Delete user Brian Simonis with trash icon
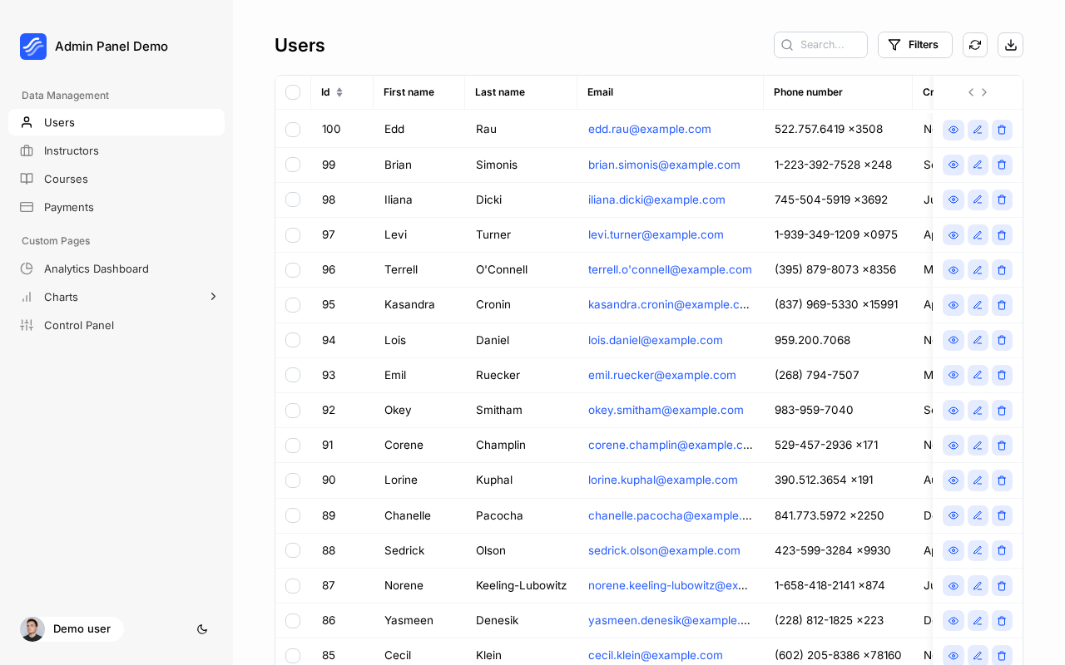Viewport: 1065px width, 665px height. pyautogui.click(x=1002, y=165)
